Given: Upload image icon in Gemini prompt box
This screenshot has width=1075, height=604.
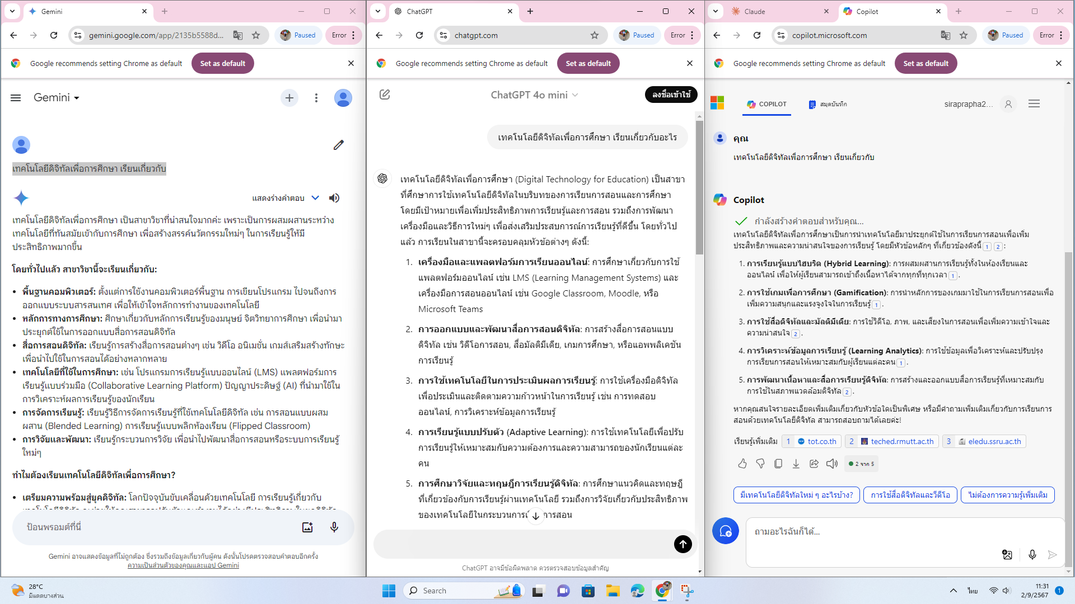Looking at the screenshot, I should 307,527.
